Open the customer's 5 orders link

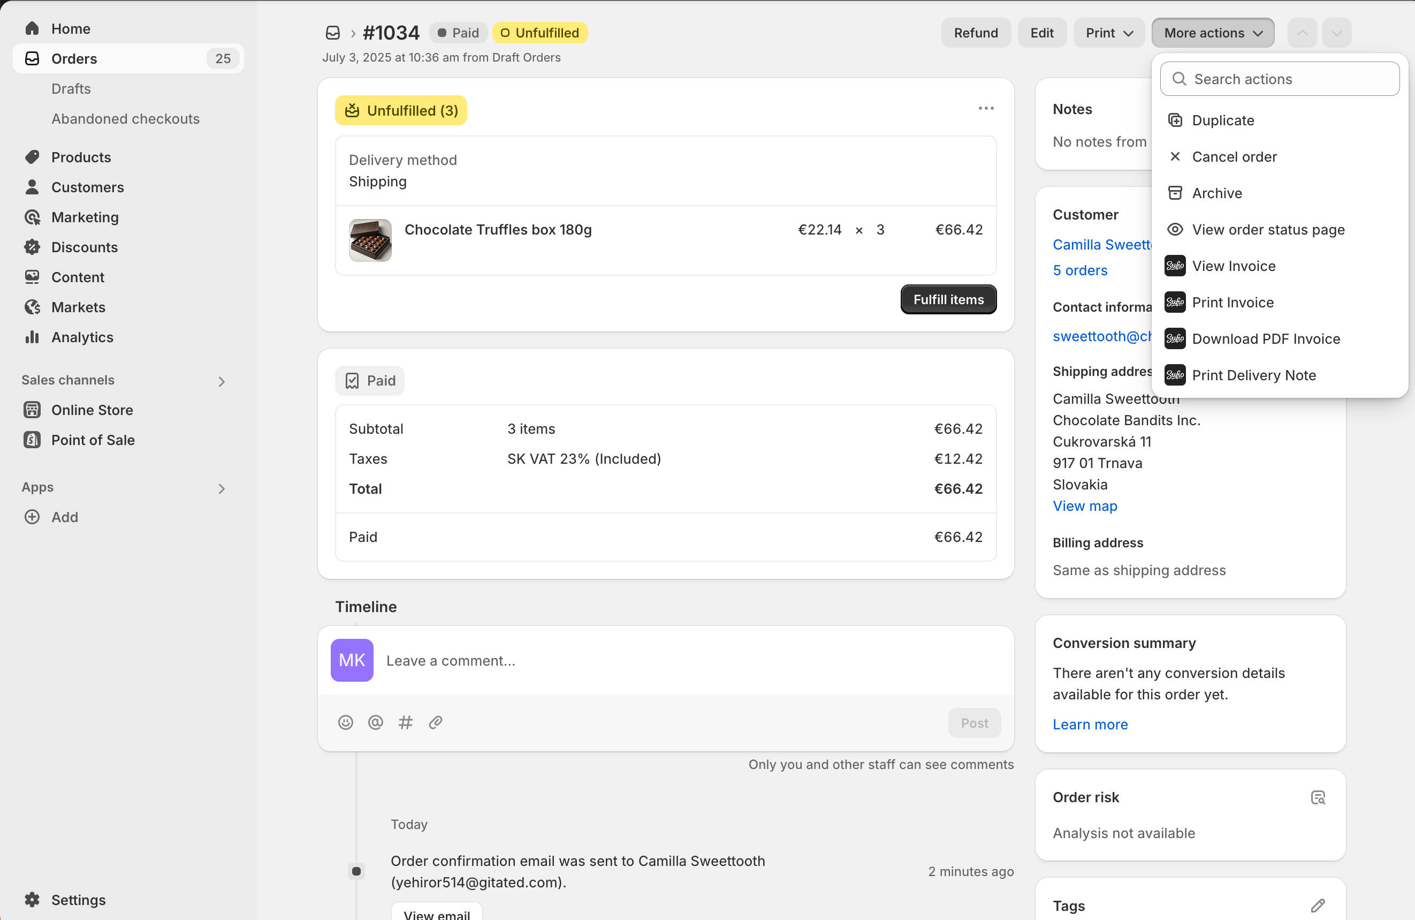(1079, 270)
